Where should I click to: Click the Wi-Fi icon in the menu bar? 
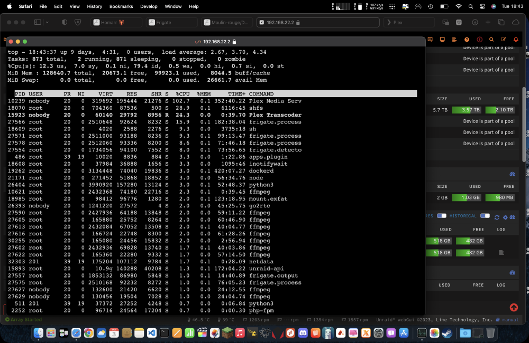tap(458, 6)
